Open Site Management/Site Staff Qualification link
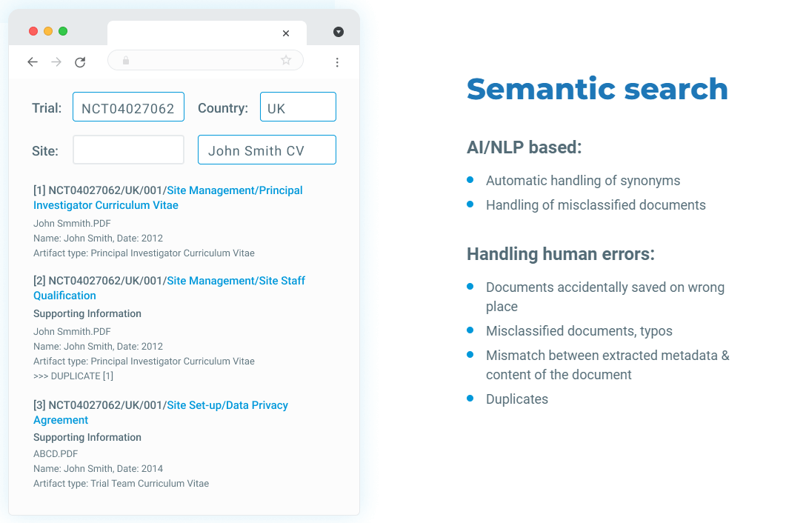The height and width of the screenshot is (523, 786). coord(169,288)
